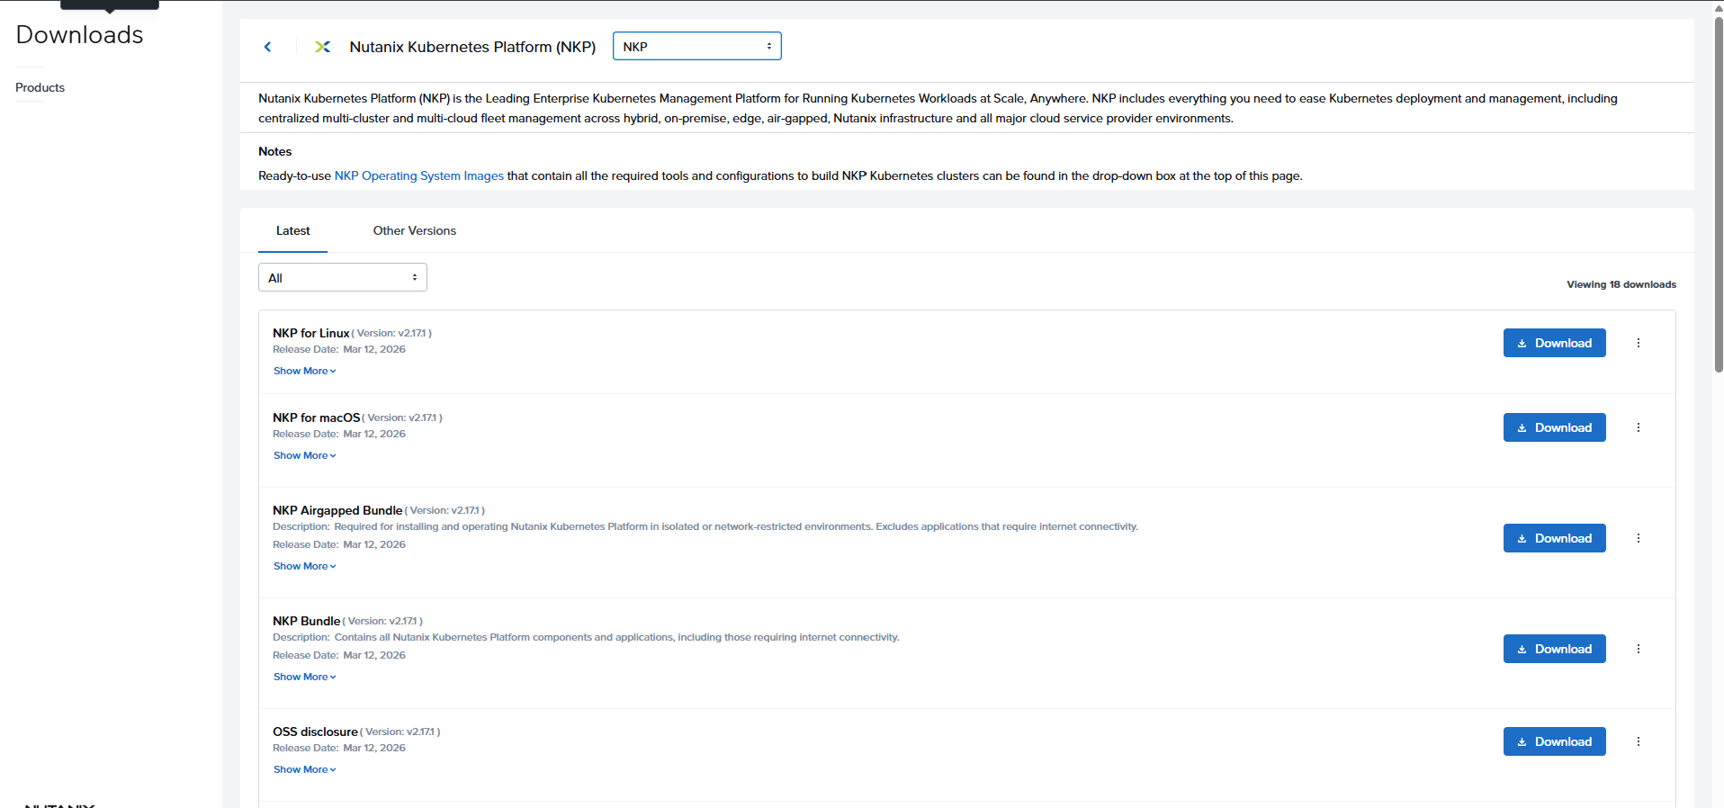1724x808 pixels.
Task: Download OSS disclosure
Action: [1554, 741]
